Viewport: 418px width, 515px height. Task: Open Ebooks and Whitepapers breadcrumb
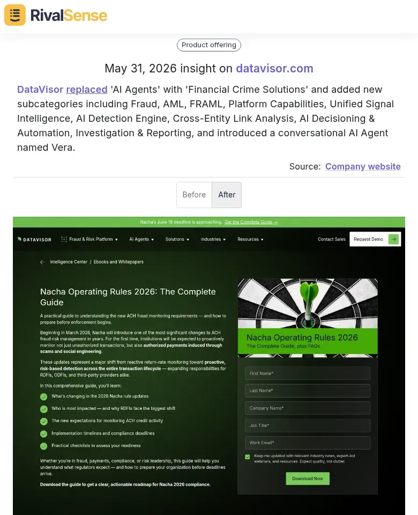click(x=118, y=262)
